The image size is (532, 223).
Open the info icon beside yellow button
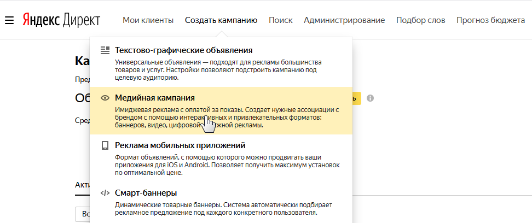tap(370, 98)
